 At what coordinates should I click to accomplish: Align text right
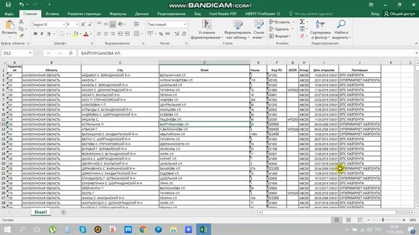tap(113, 34)
